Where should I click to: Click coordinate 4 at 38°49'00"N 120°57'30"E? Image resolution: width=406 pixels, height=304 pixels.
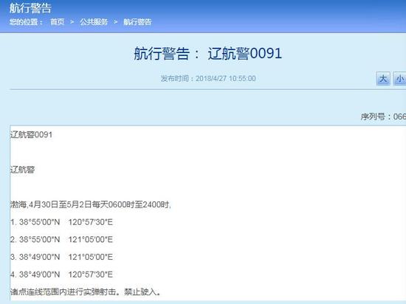61,274
